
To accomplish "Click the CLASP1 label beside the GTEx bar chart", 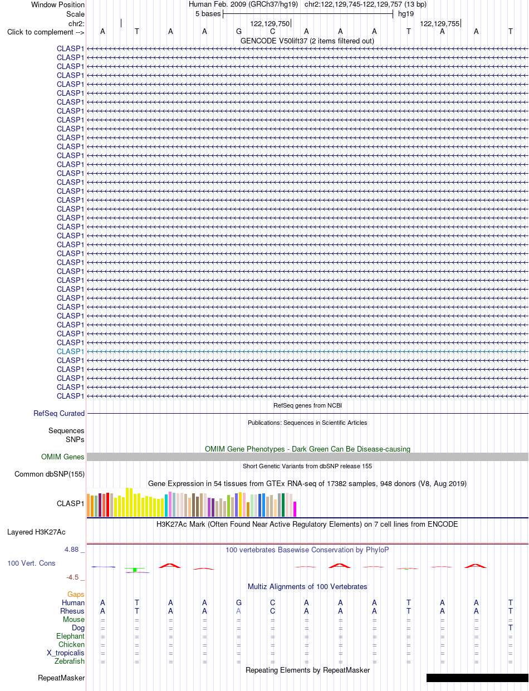I will 71,503.
